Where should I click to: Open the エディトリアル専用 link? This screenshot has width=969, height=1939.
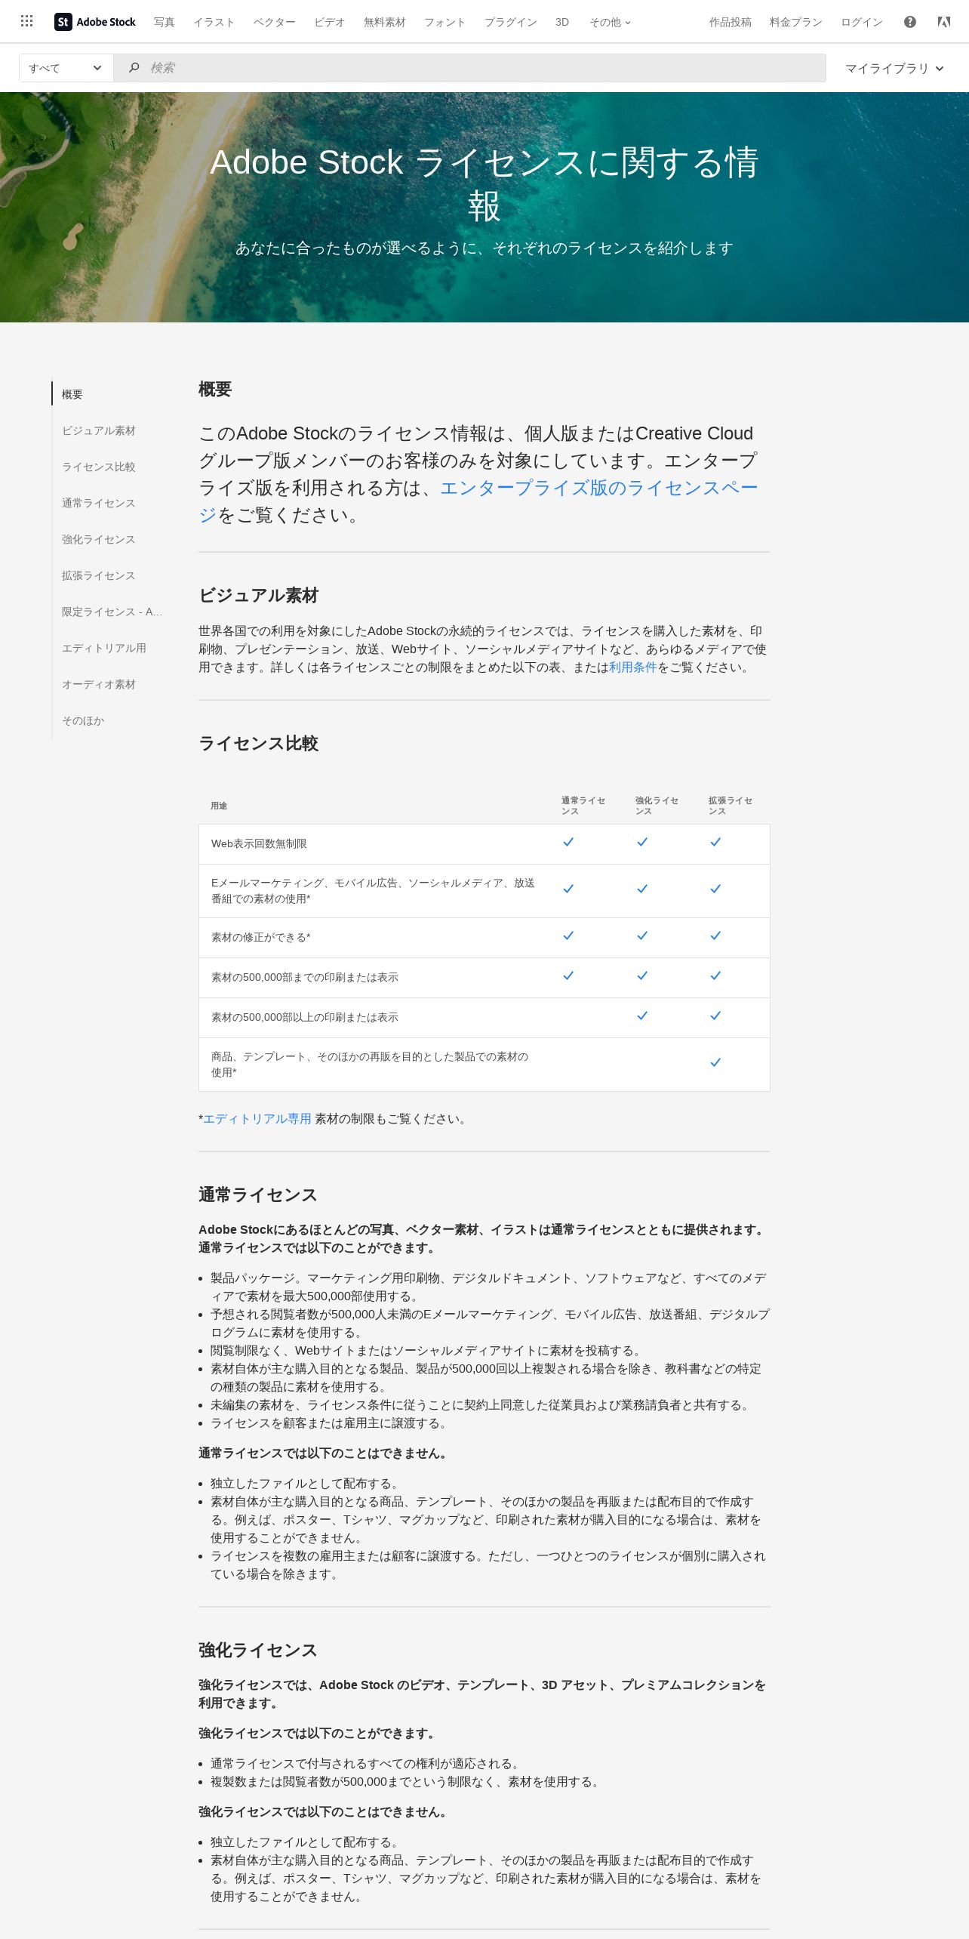[257, 1119]
